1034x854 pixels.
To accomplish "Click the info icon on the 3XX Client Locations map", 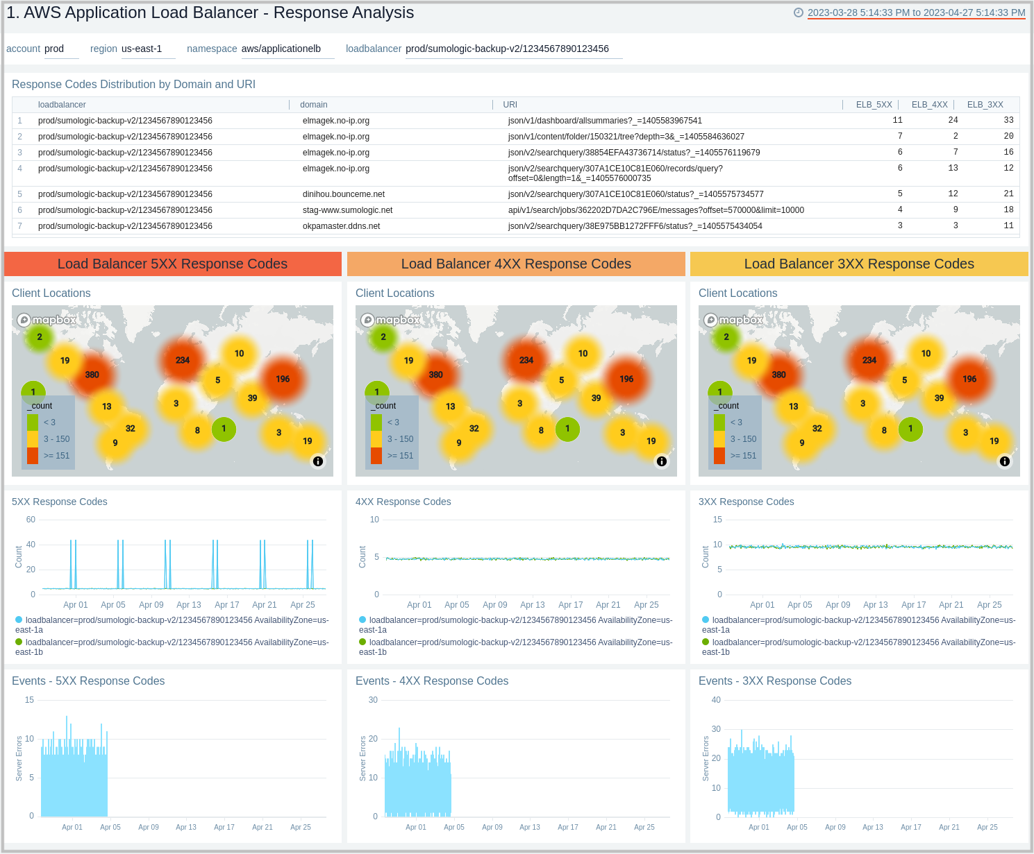I will pos(1004,461).
